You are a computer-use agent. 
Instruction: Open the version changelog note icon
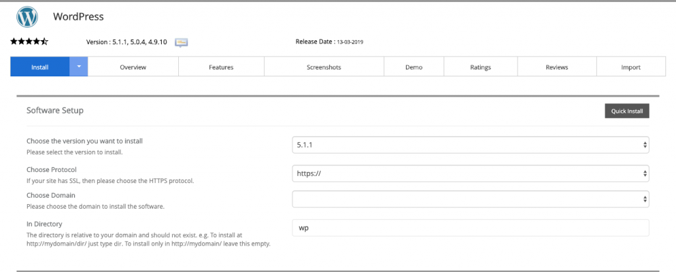click(x=182, y=42)
